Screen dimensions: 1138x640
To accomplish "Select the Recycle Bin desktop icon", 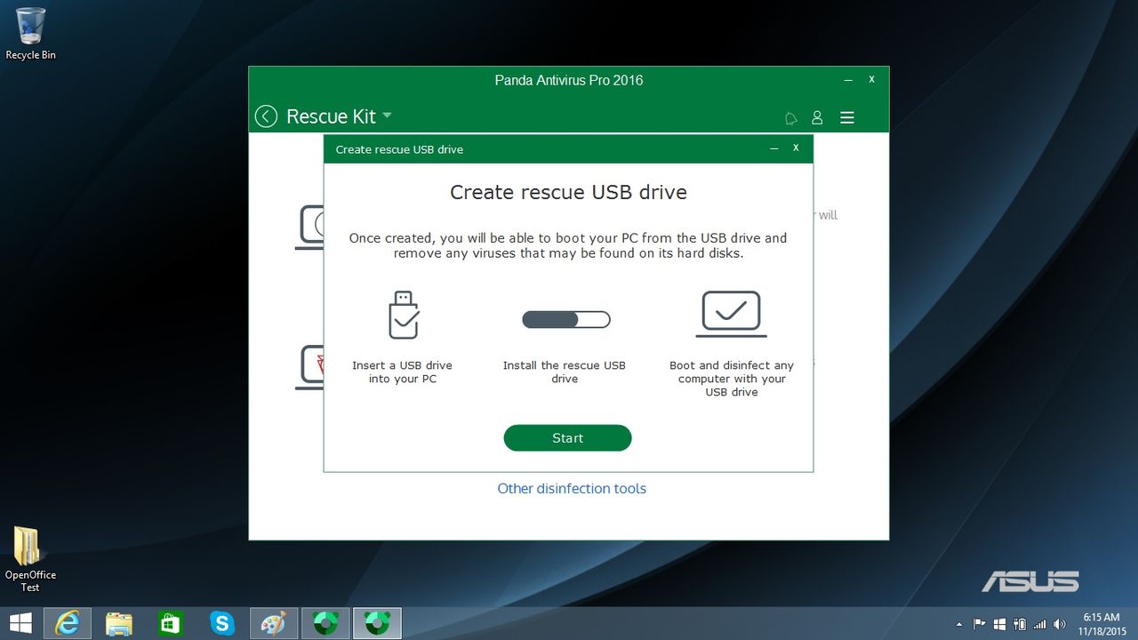I will [30, 35].
